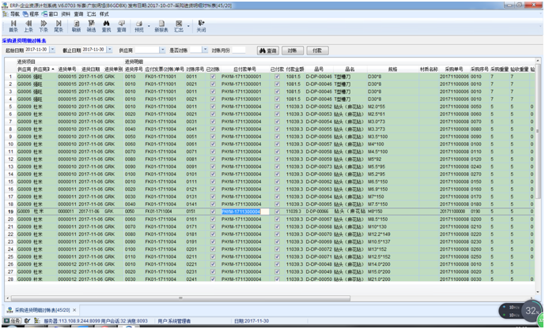This screenshot has width=545, height=329.
Task: Click the 对账月份 input field
Action: click(x=240, y=50)
